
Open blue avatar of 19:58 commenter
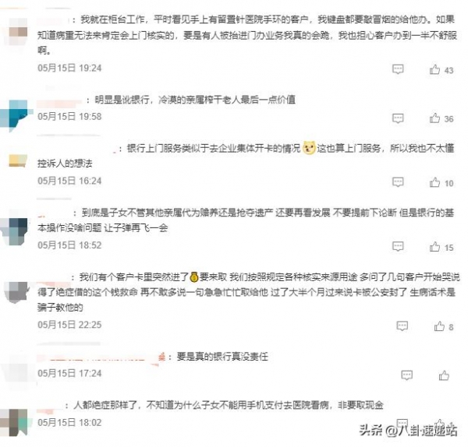[x=15, y=115]
